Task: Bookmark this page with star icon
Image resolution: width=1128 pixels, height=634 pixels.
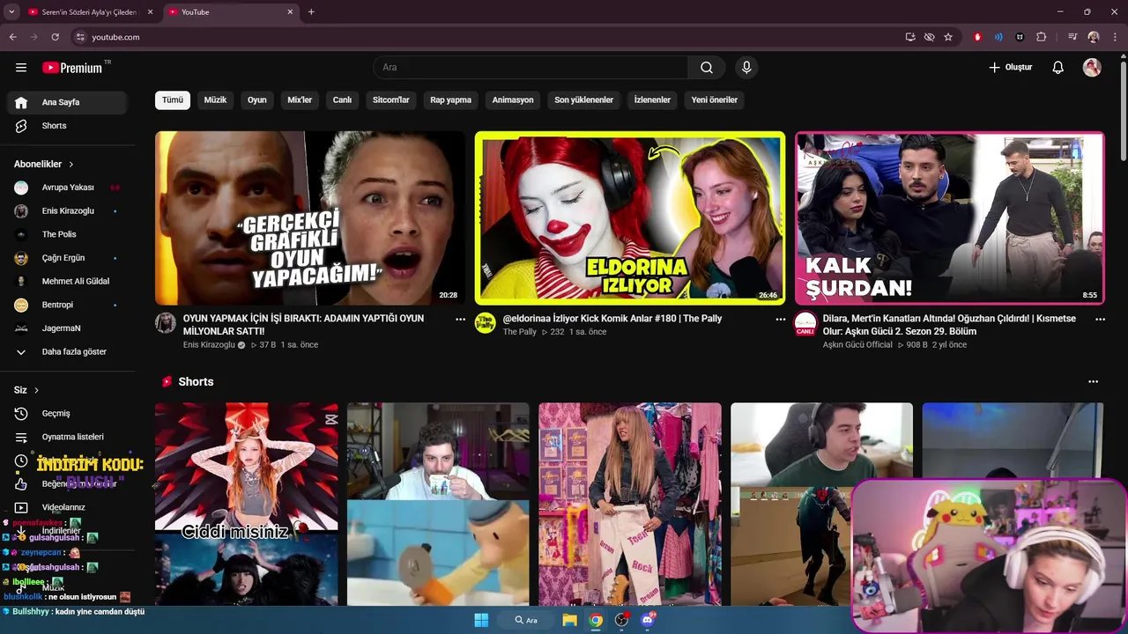Action: tap(948, 37)
